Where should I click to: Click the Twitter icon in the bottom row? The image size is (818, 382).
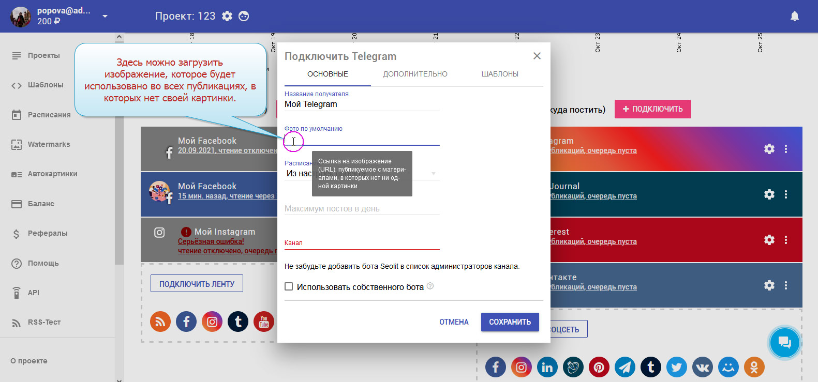(676, 367)
